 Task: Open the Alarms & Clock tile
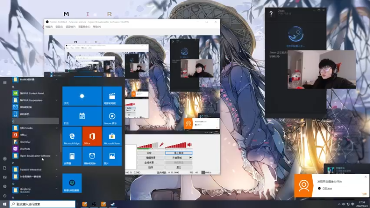(x=92, y=156)
